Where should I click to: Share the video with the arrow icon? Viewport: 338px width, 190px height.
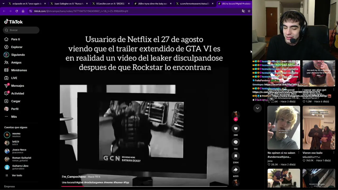coord(236,170)
